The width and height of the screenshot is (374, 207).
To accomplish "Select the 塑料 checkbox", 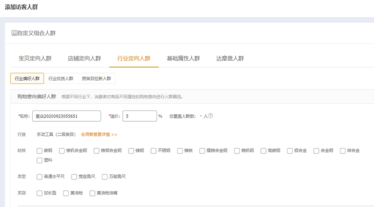I will click(39, 160).
